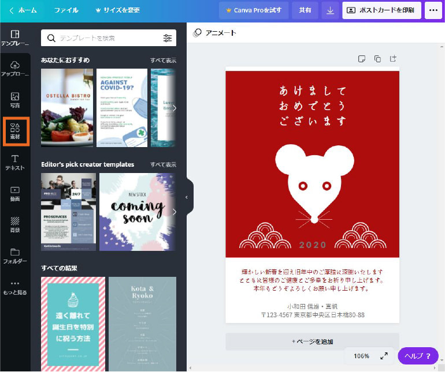Open the 動画 video sidebar tab

pos(15,194)
